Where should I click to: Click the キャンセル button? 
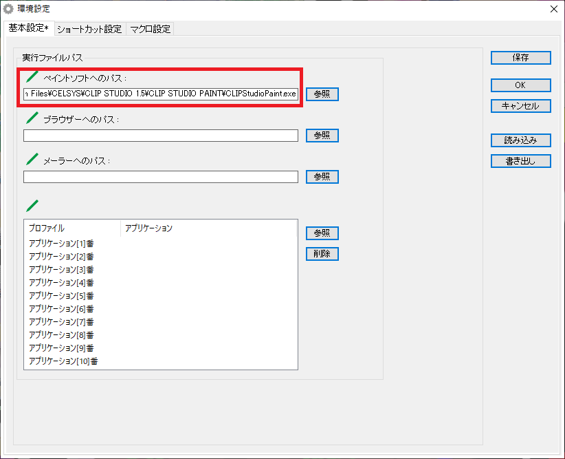pos(520,106)
